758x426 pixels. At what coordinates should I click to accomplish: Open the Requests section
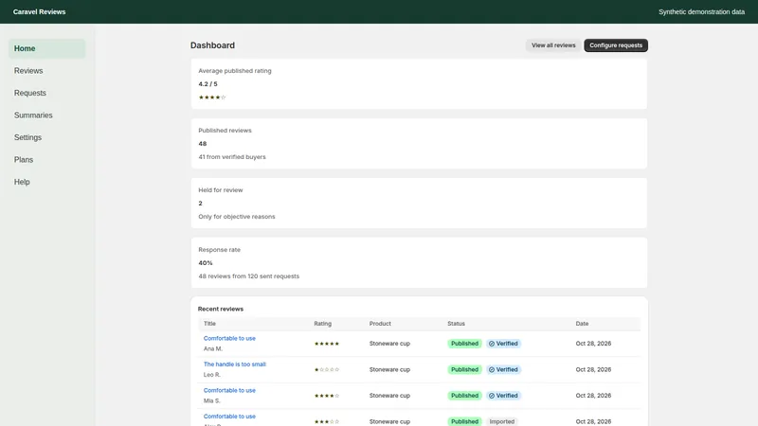[x=46, y=93]
